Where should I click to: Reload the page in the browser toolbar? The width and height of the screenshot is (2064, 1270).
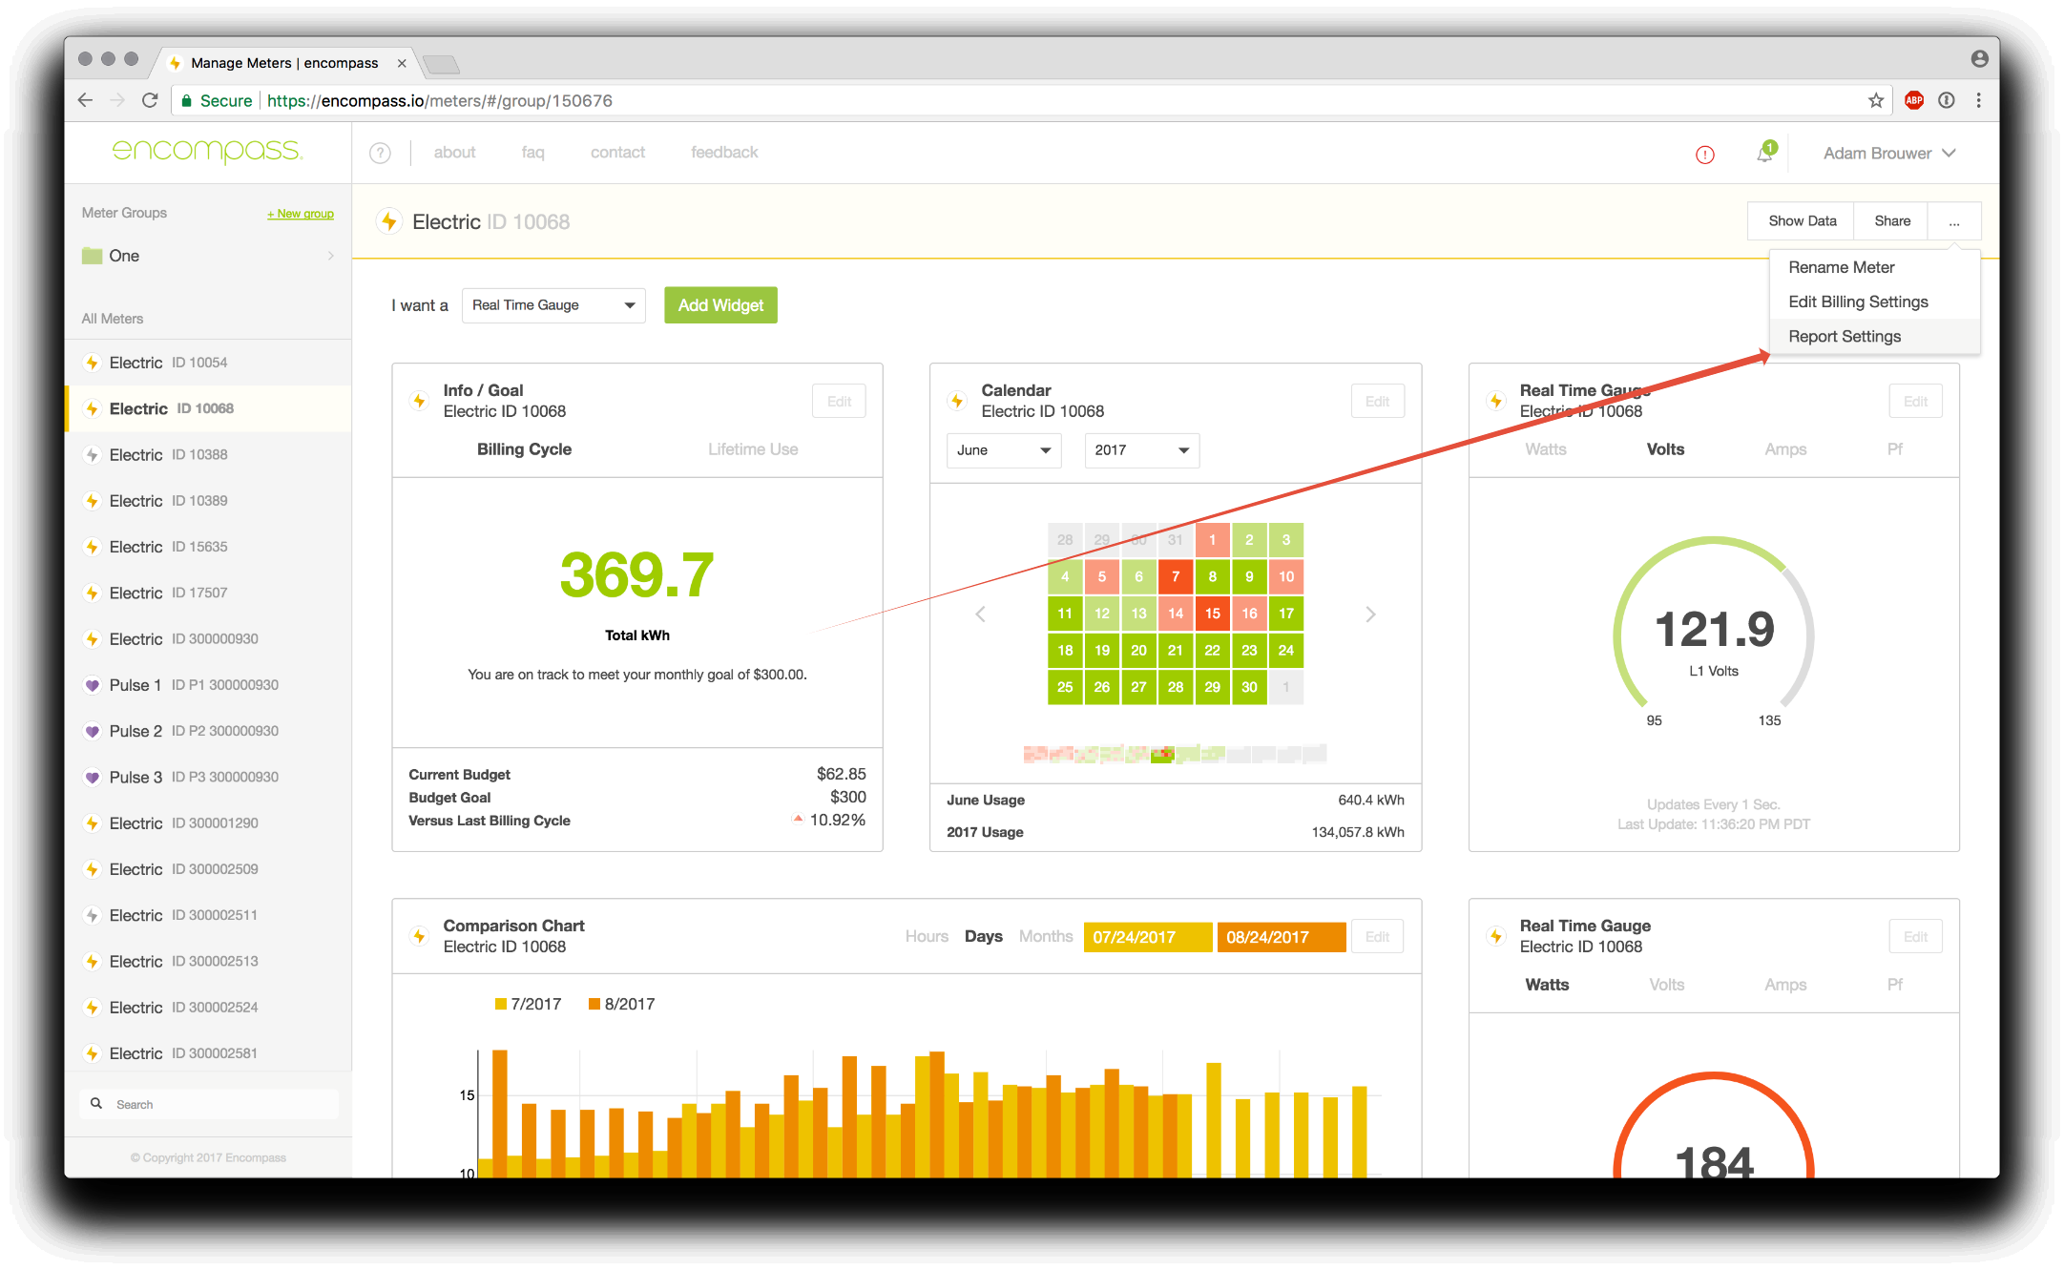click(150, 100)
